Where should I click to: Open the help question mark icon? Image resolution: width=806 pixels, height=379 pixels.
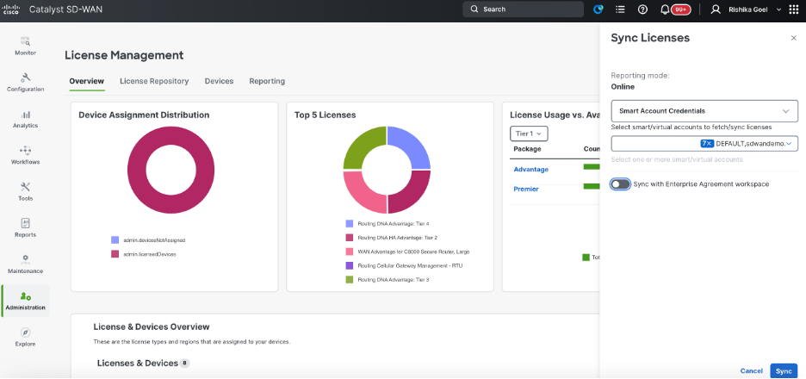pos(642,9)
